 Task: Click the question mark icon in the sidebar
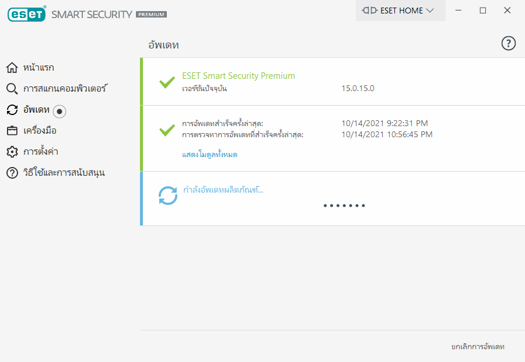[x=12, y=173]
